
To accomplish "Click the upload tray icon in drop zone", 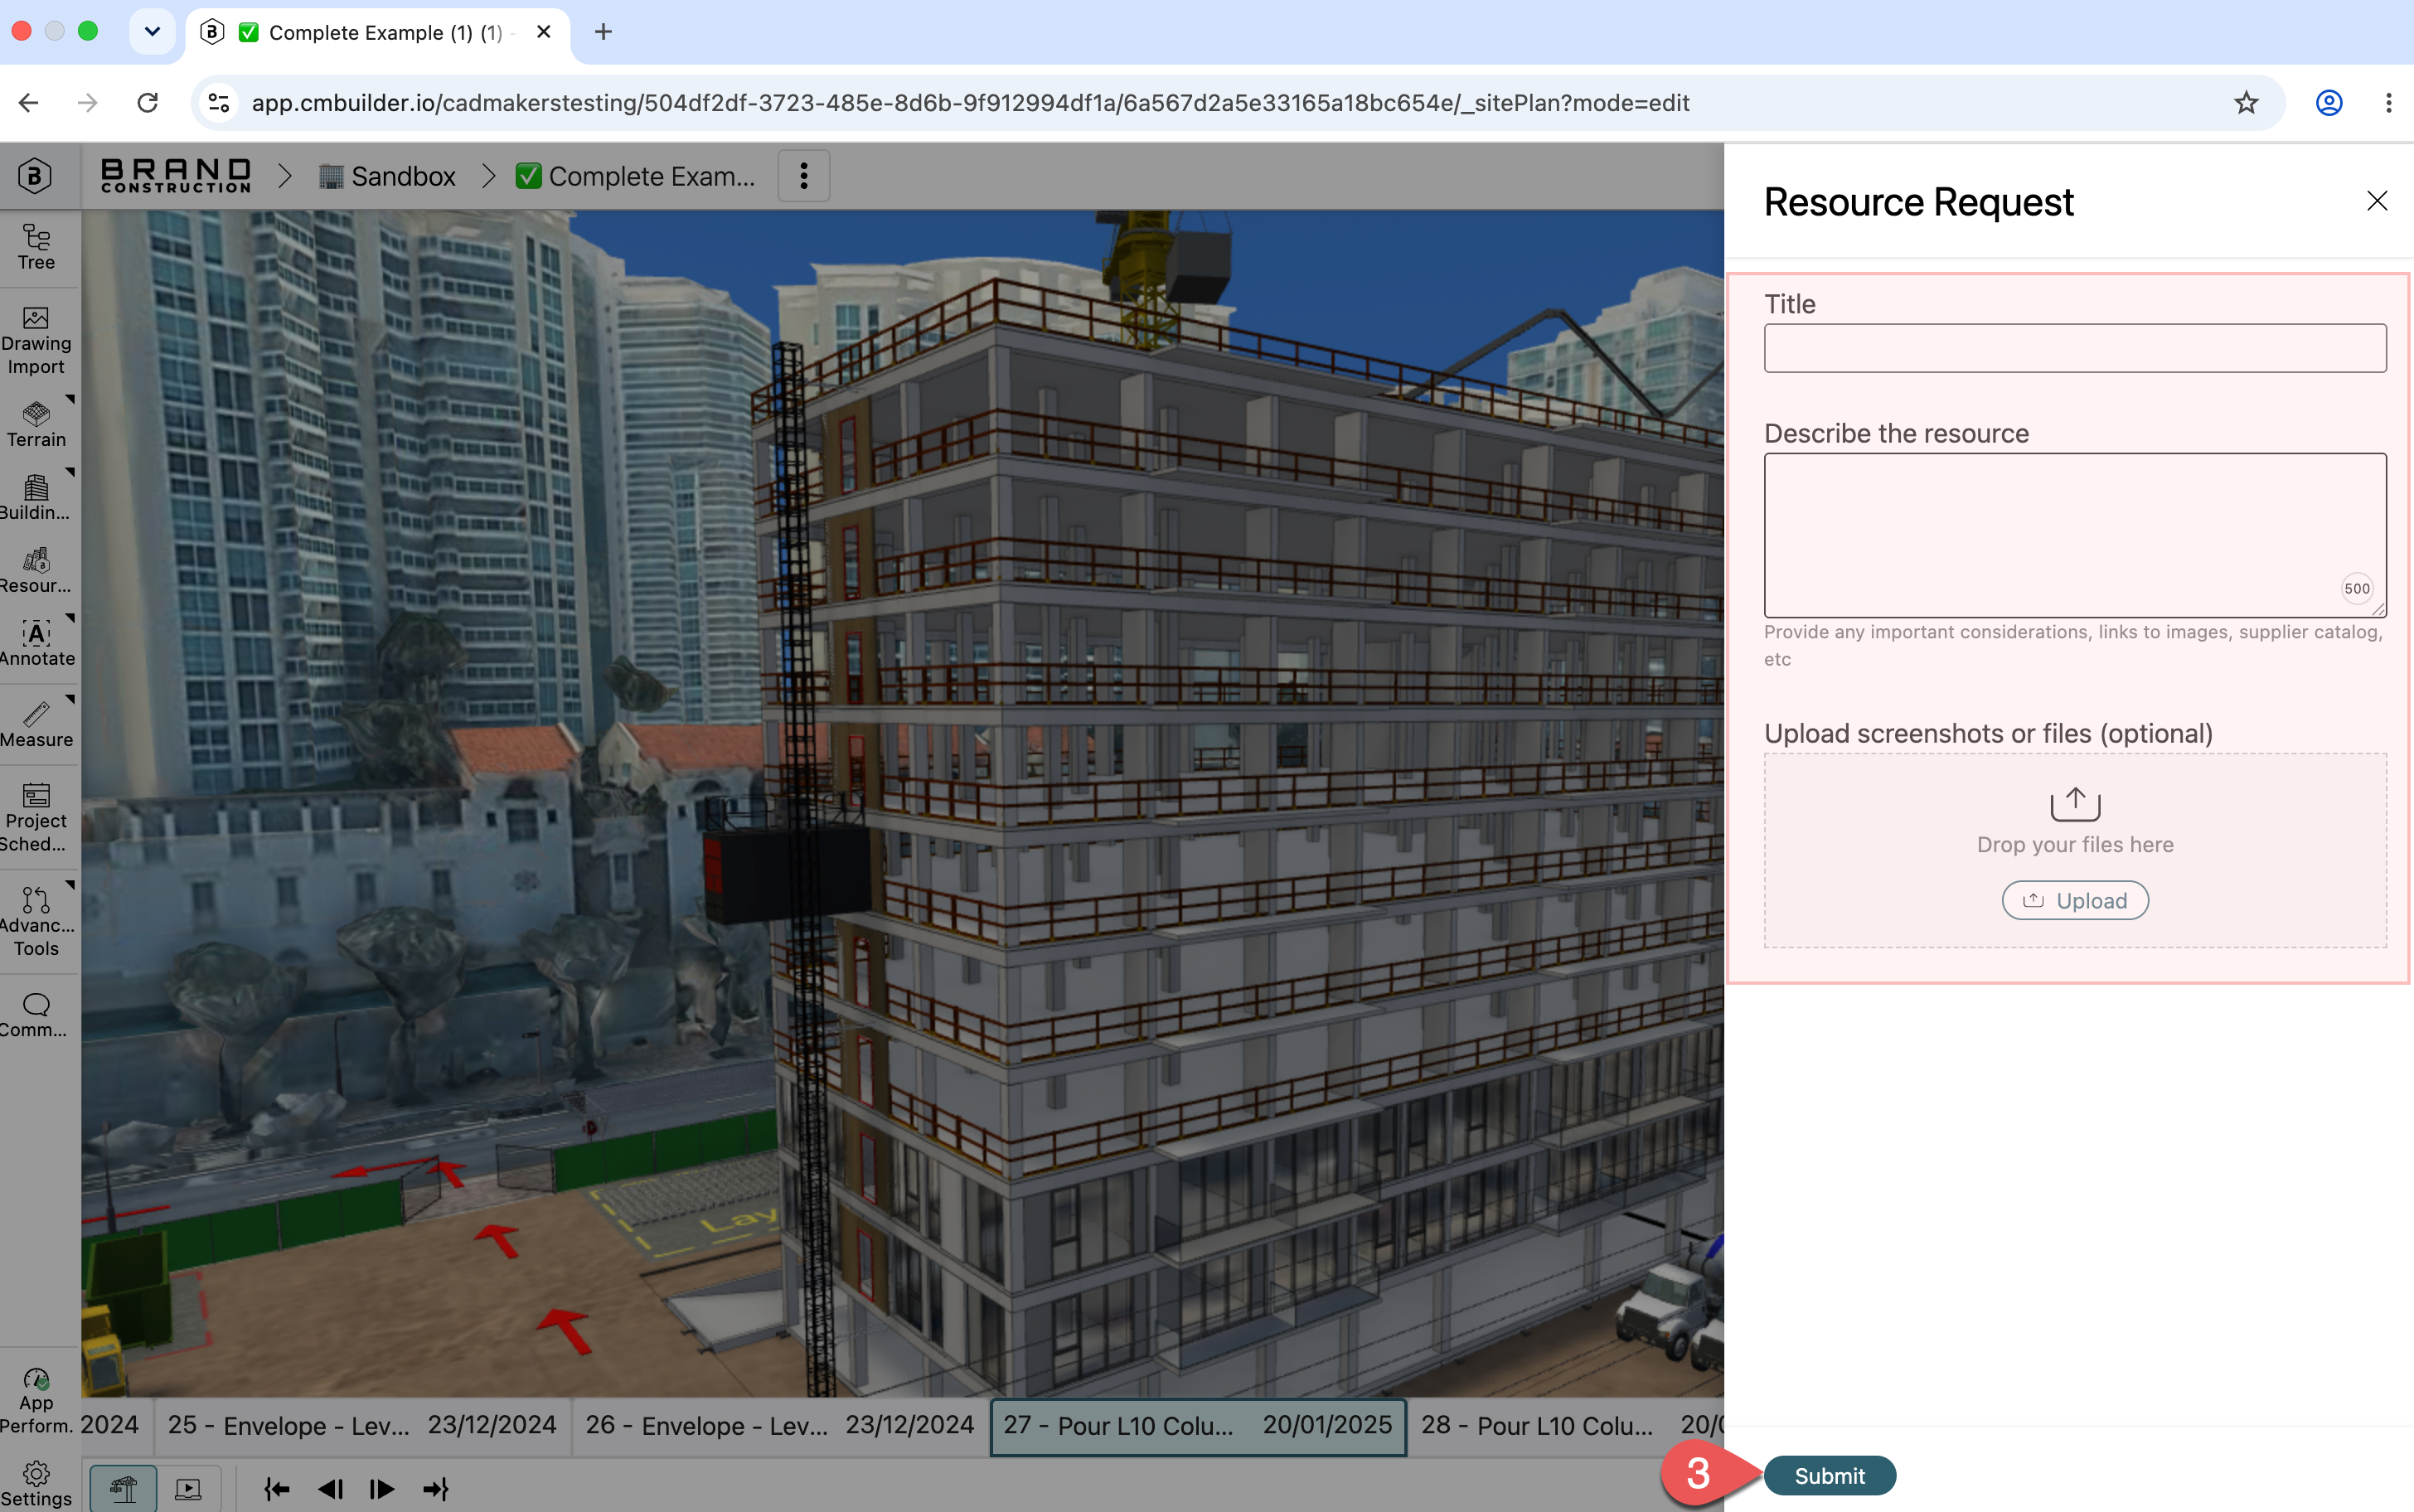I will tap(2075, 803).
